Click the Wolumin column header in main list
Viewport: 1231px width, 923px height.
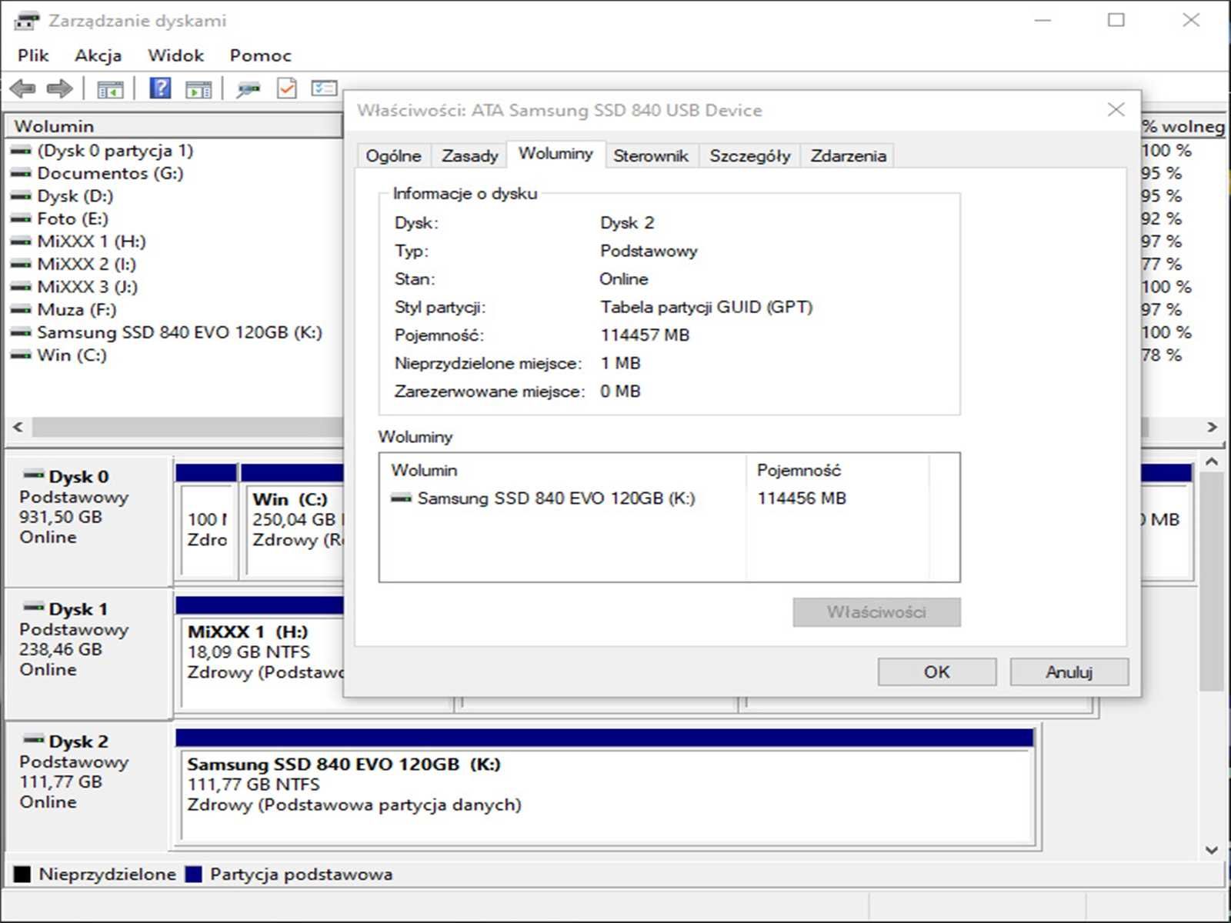pos(174,126)
